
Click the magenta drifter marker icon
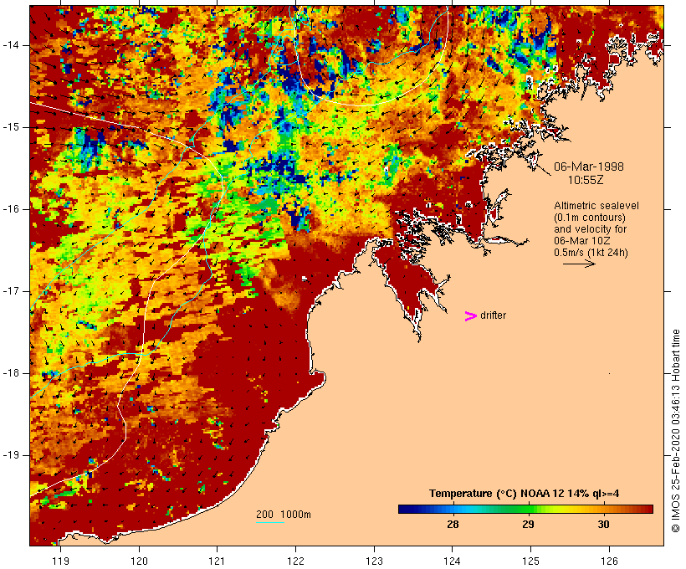click(471, 316)
